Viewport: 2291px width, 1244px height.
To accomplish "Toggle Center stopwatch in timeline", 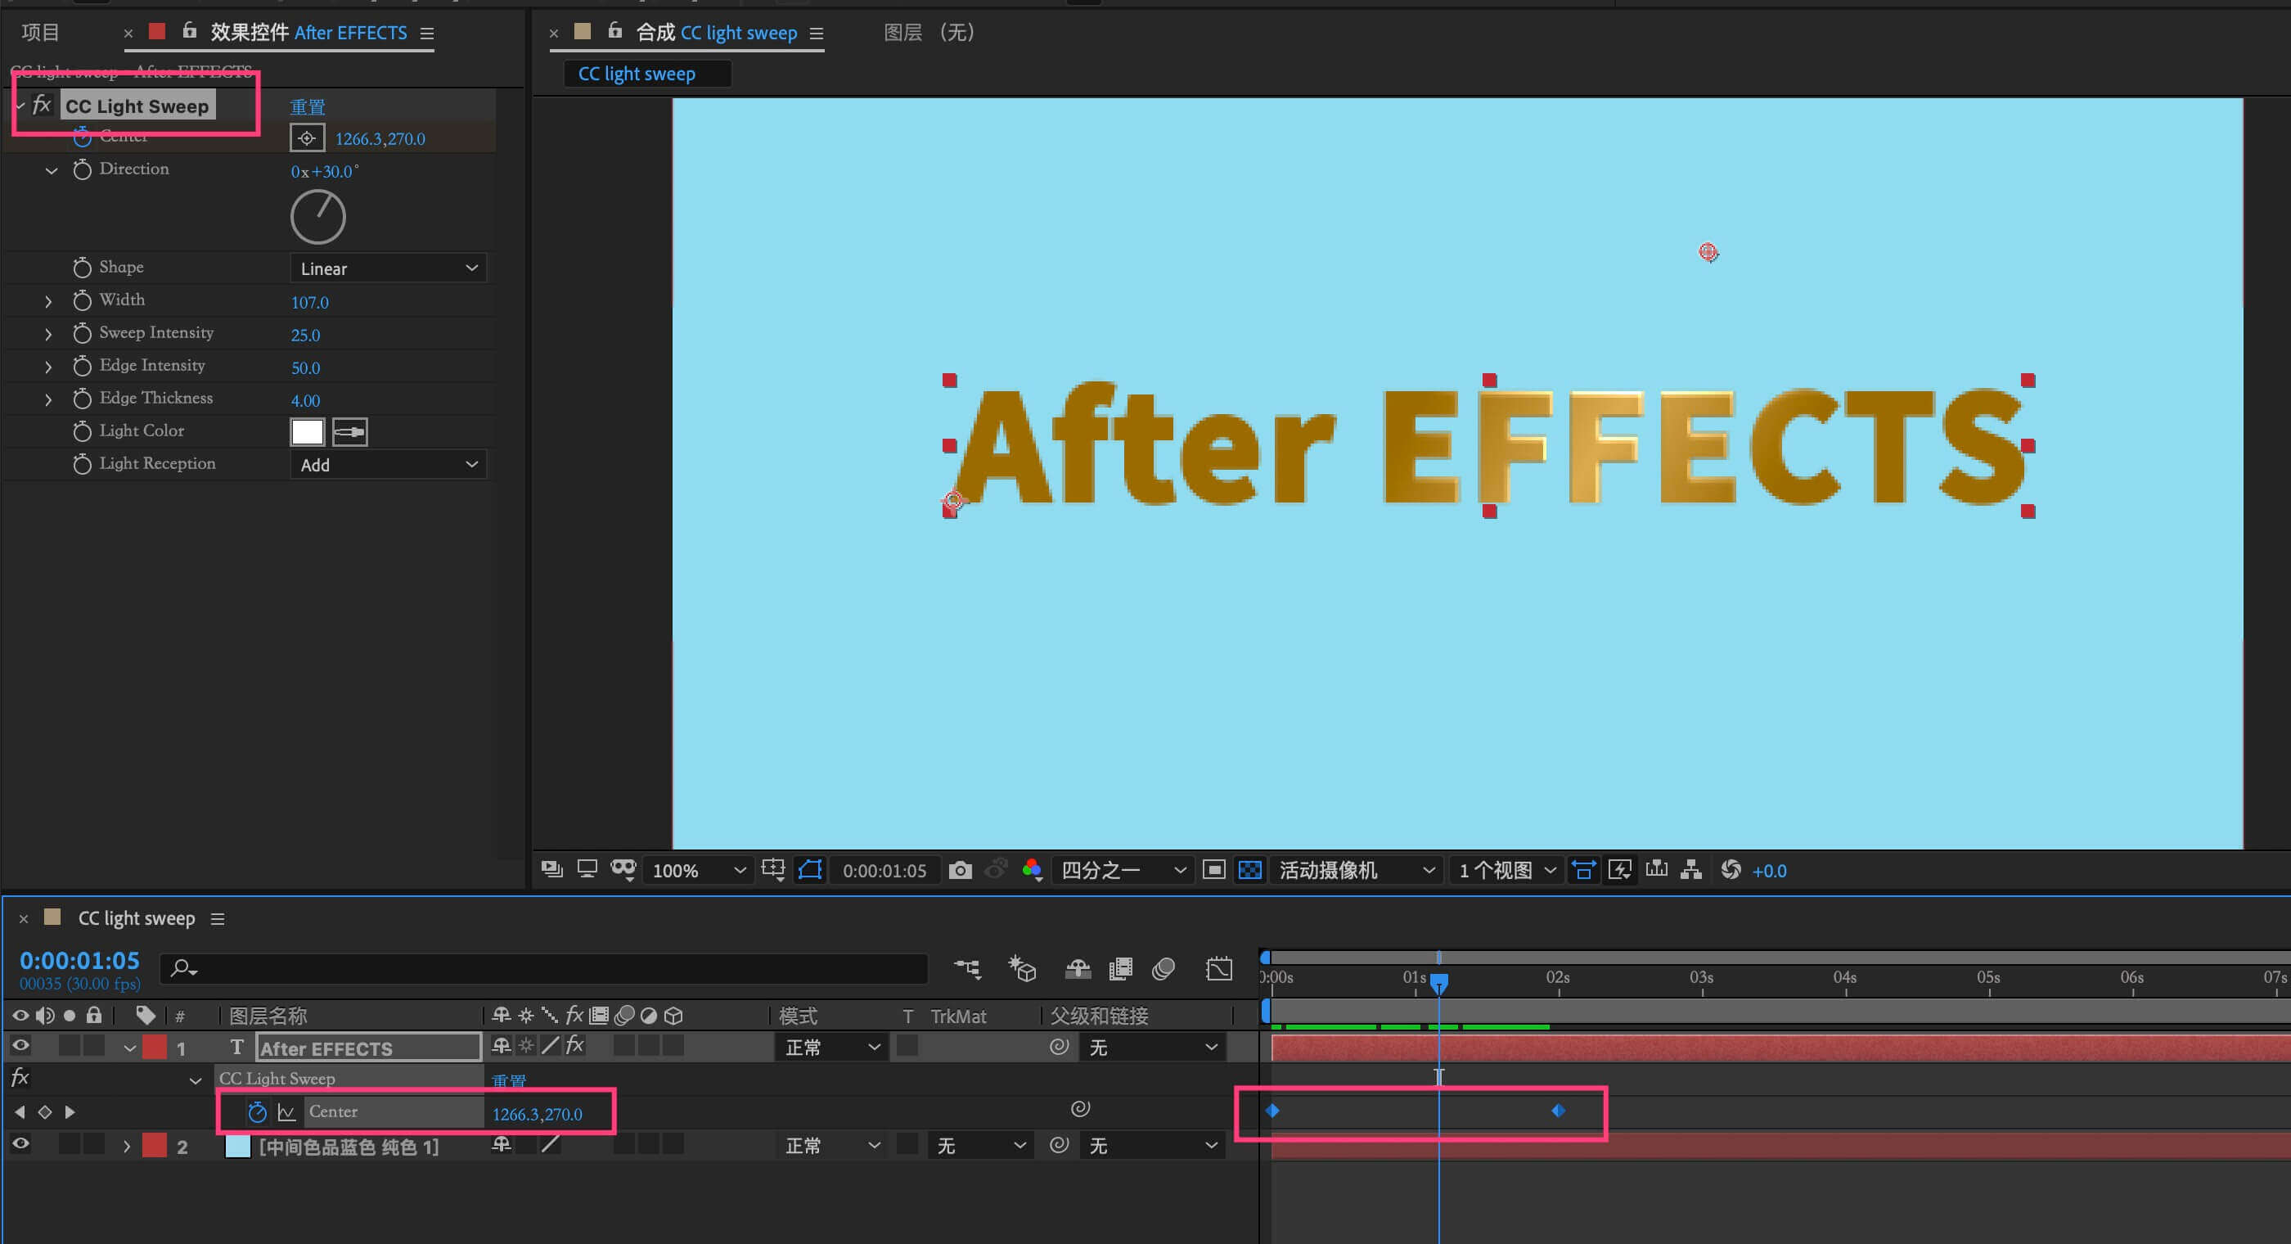I will (257, 1112).
